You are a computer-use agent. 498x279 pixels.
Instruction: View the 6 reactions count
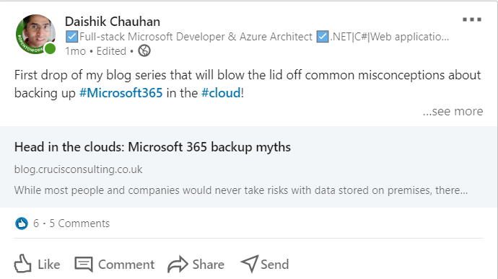tap(36, 223)
